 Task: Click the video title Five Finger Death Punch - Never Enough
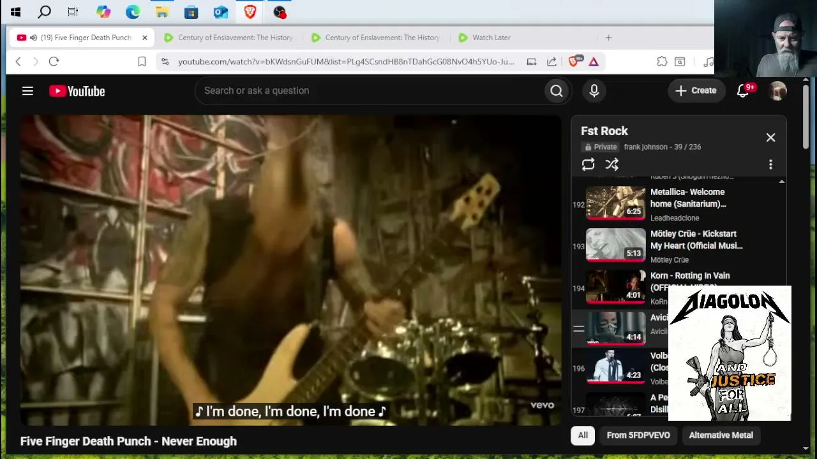click(x=128, y=441)
